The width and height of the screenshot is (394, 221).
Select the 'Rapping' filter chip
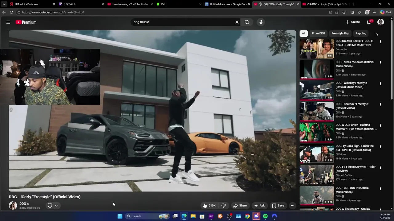coord(361,33)
